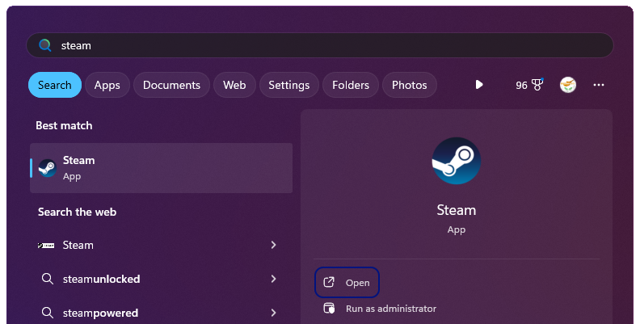This screenshot has width=640, height=324.
Task: Select the Search filter tab
Action: [55, 85]
